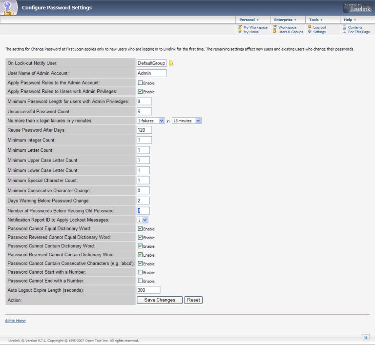Click the scroll-to-top arrow icon at bottom right
The height and width of the screenshot is (345, 375).
point(365,337)
